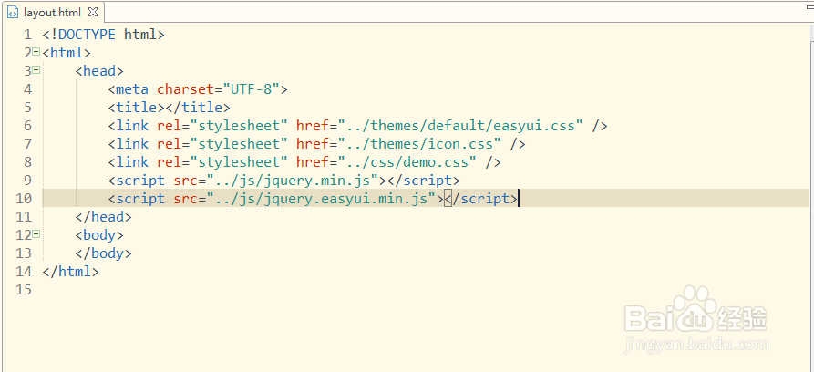Image resolution: width=814 pixels, height=372 pixels.
Task: Click line number 6 in the gutter
Action: [27, 126]
